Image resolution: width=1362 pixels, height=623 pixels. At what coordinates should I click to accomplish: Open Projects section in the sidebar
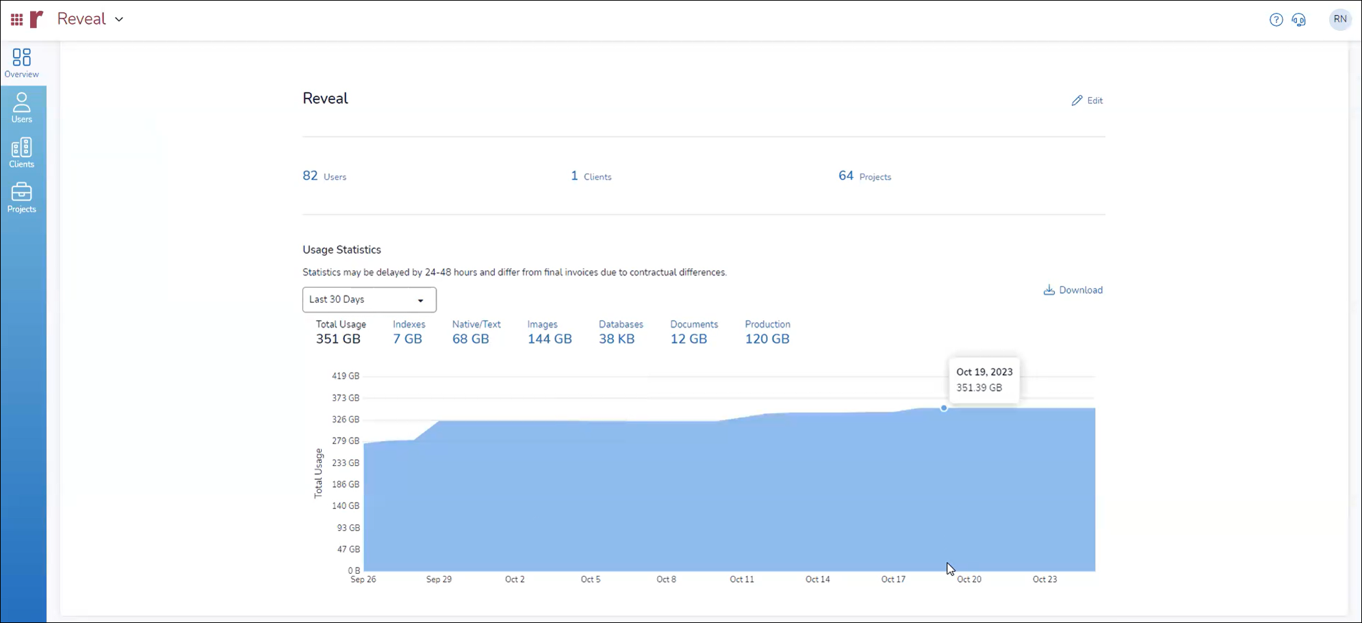(x=22, y=198)
